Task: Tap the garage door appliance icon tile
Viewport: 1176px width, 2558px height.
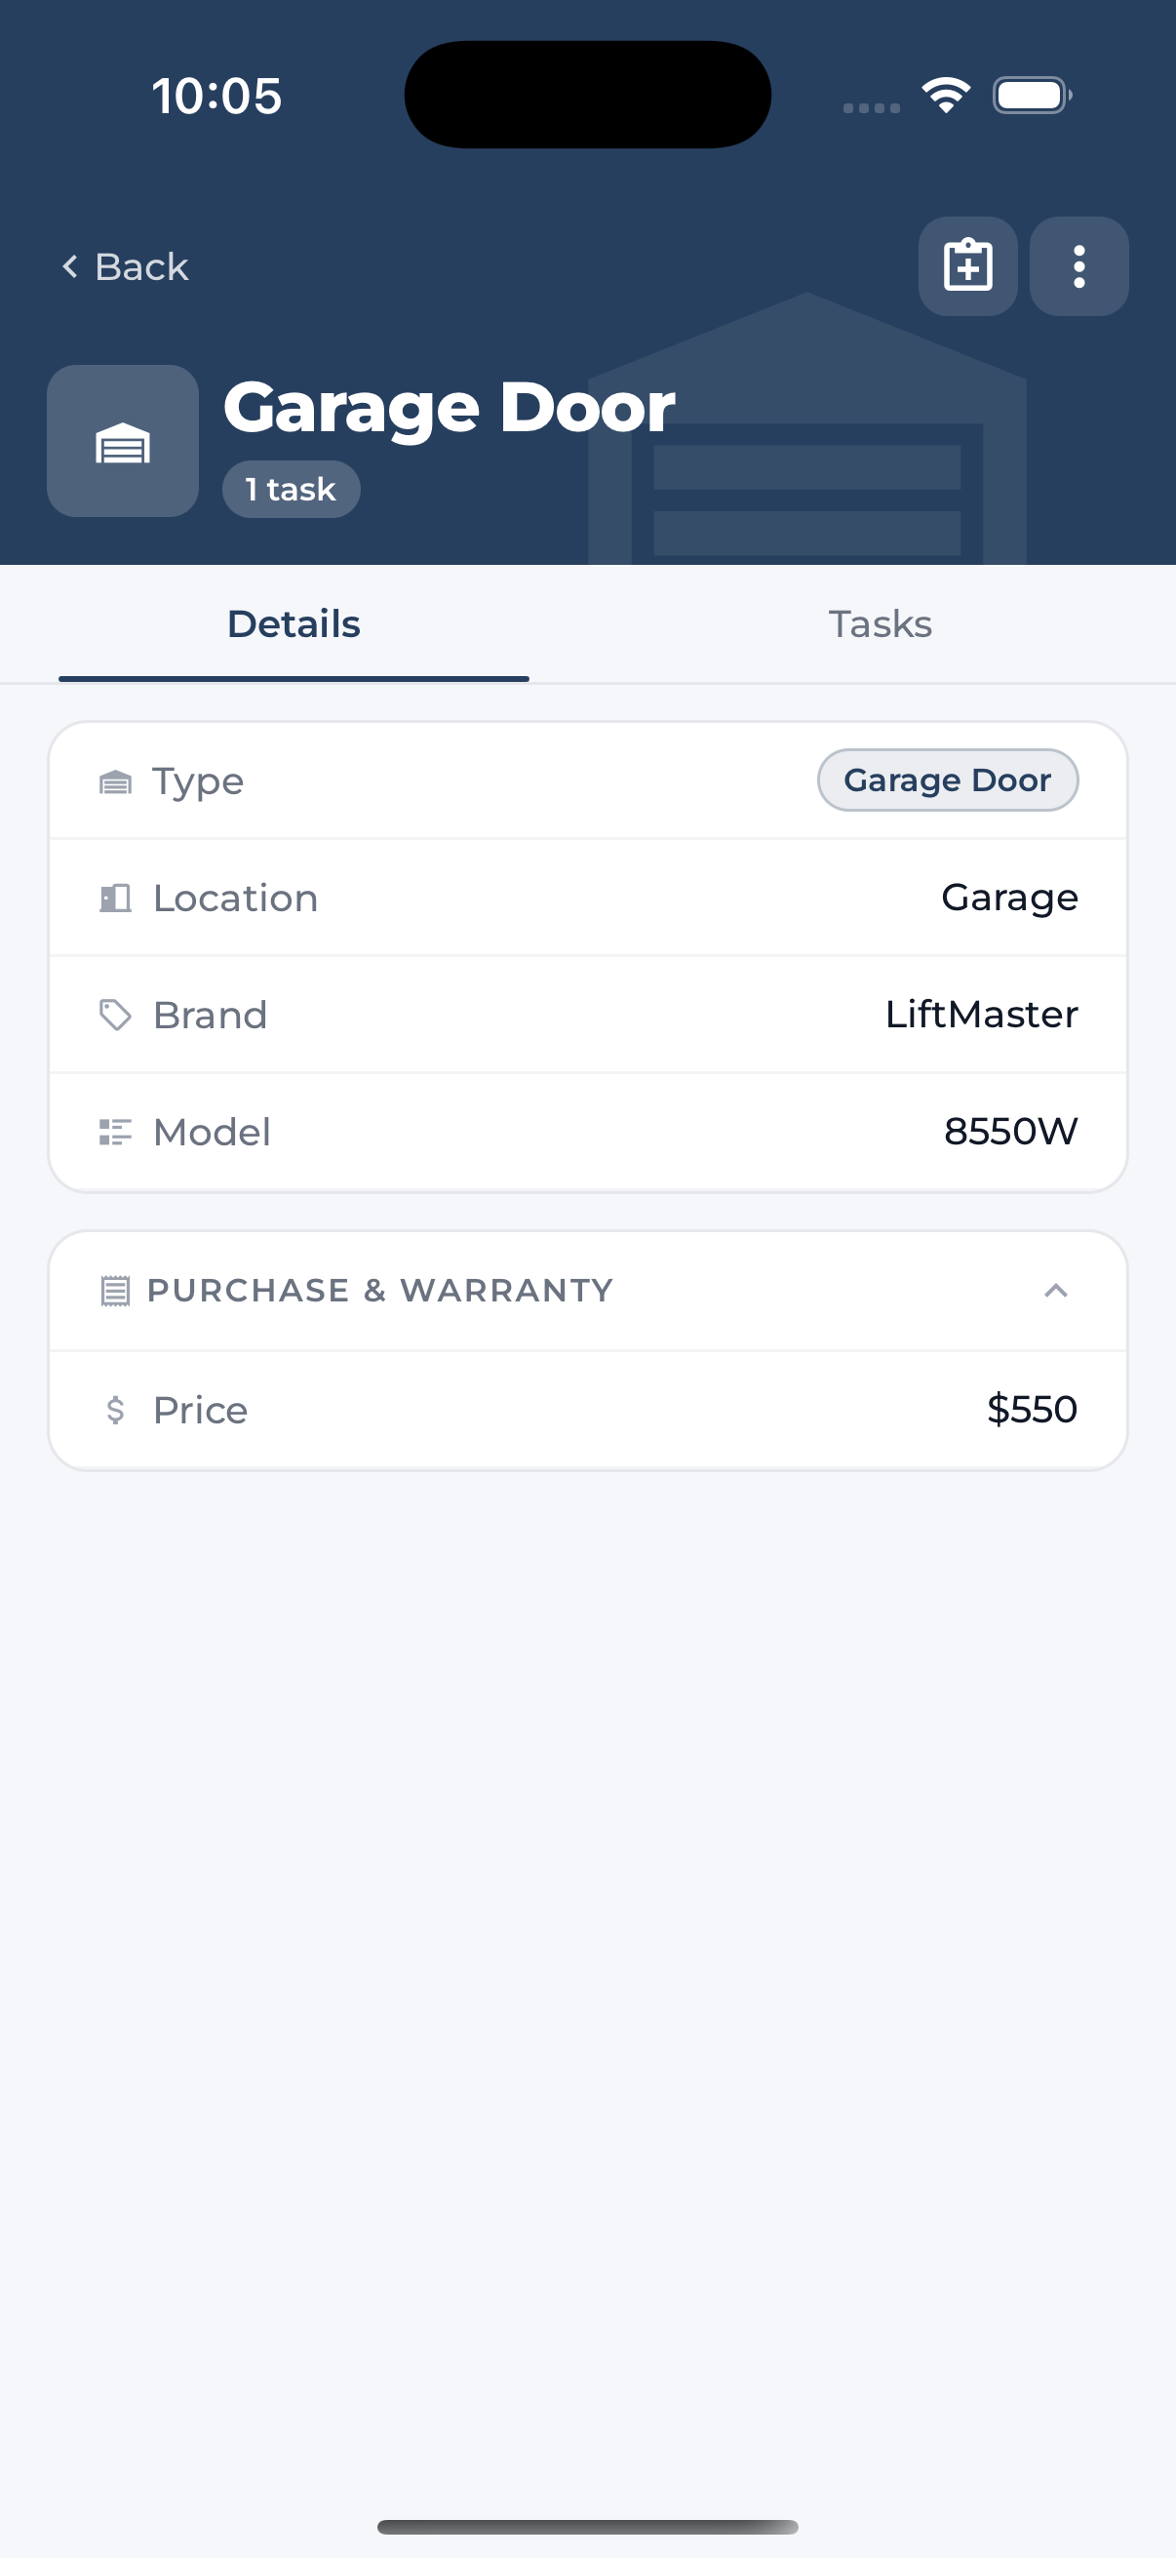Action: click(x=123, y=441)
